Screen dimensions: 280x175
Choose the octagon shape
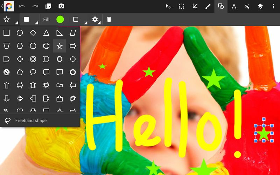33,46
